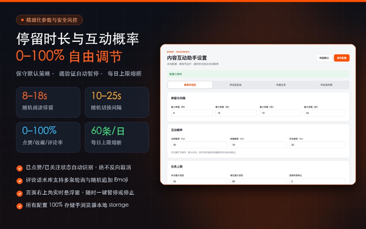Click the 遇验证自动暂停 subtitle text
Viewport: 366px width, 229px height.
[x=79, y=74]
